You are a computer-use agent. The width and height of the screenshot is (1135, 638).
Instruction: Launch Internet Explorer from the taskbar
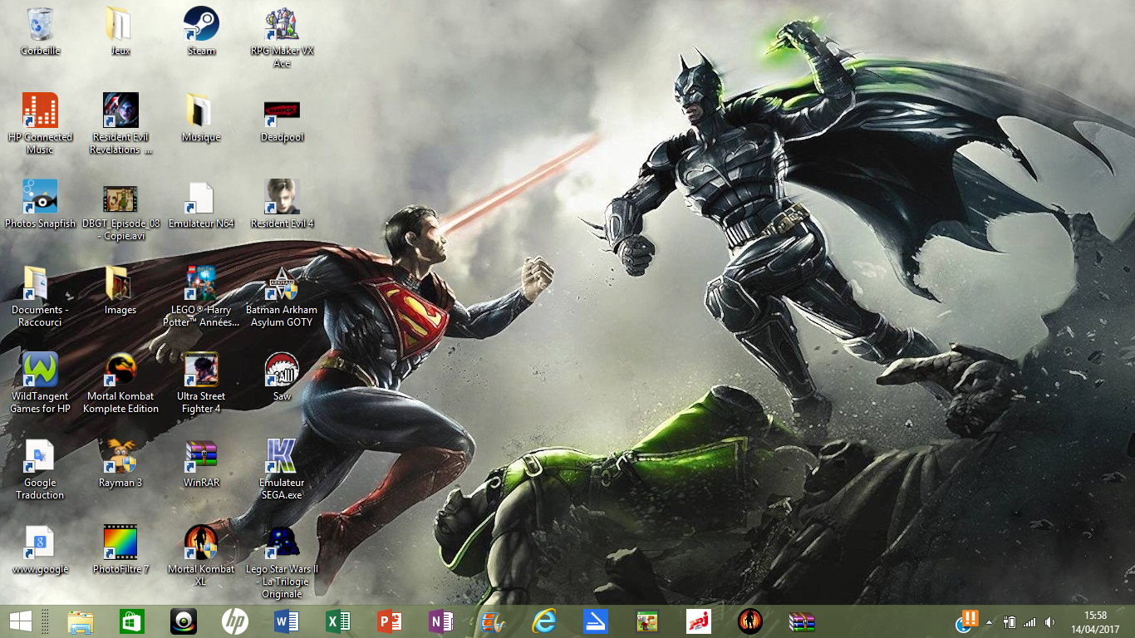(544, 621)
